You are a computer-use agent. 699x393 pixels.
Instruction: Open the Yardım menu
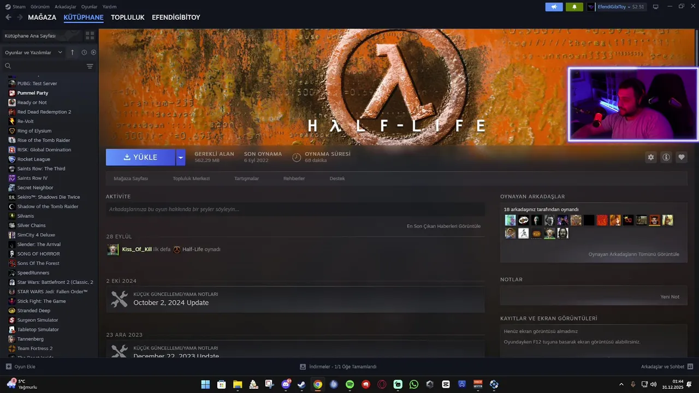(x=109, y=7)
